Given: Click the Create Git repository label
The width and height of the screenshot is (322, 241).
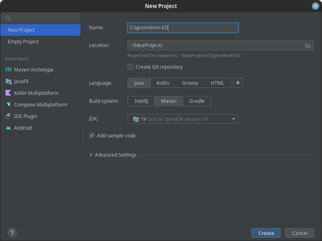Looking at the screenshot, I should coord(159,67).
